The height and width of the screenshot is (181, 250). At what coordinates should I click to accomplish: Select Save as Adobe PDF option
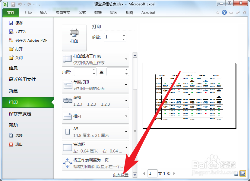tap(28, 41)
